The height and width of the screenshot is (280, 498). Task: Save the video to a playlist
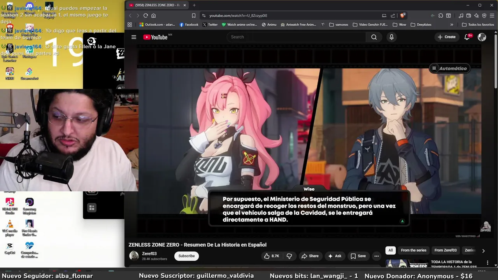pyautogui.click(x=358, y=256)
